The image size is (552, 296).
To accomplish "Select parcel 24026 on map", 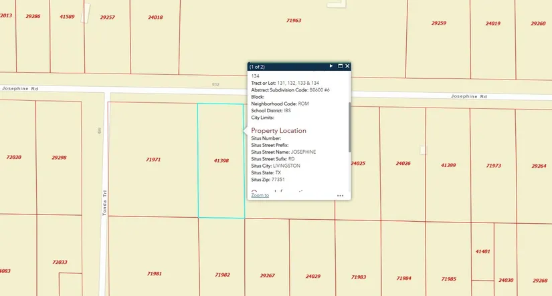I will point(403,163).
